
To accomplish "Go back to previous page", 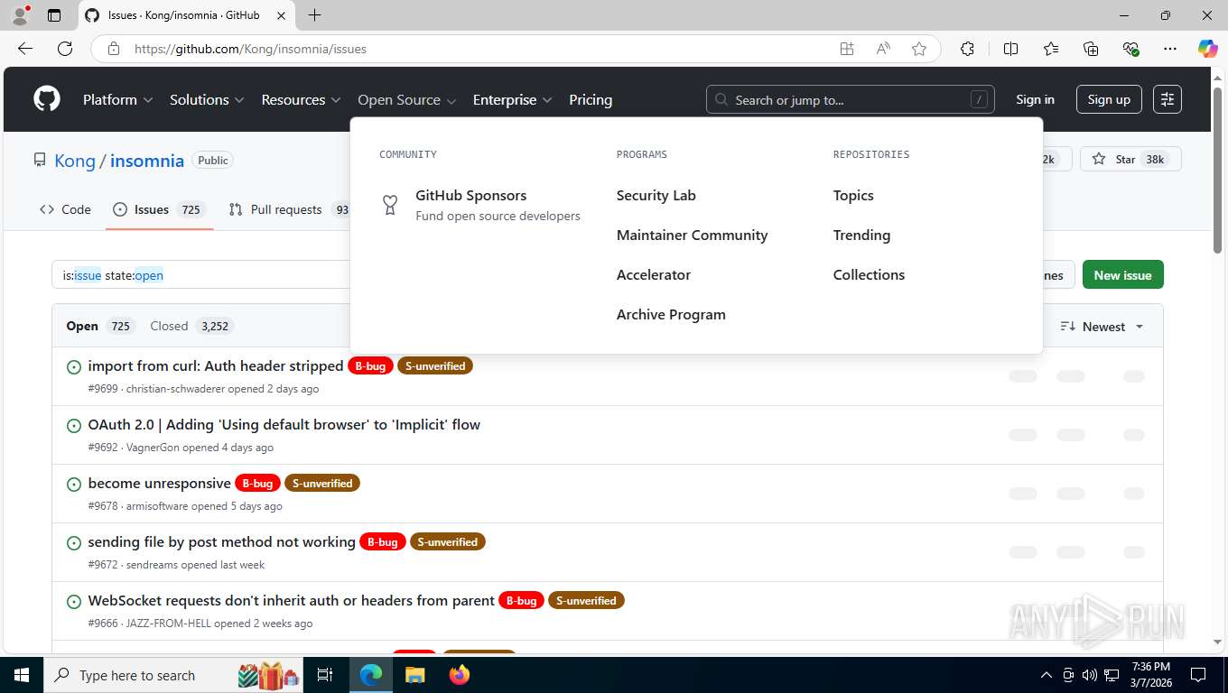I will [x=25, y=49].
